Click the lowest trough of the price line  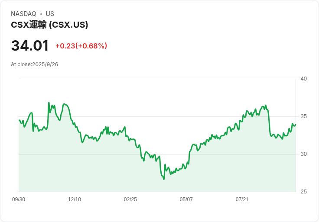point(164,179)
